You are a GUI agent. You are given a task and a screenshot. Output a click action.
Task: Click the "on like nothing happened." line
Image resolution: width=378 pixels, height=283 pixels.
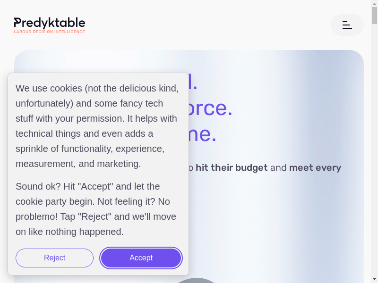[x=69, y=232]
